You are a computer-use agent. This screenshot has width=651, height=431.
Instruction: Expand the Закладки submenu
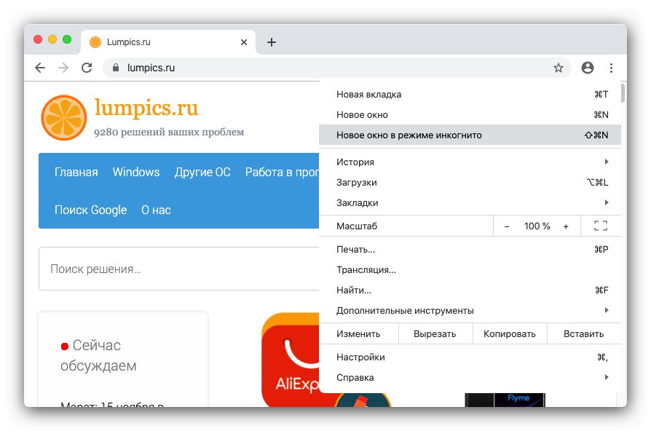(x=607, y=202)
